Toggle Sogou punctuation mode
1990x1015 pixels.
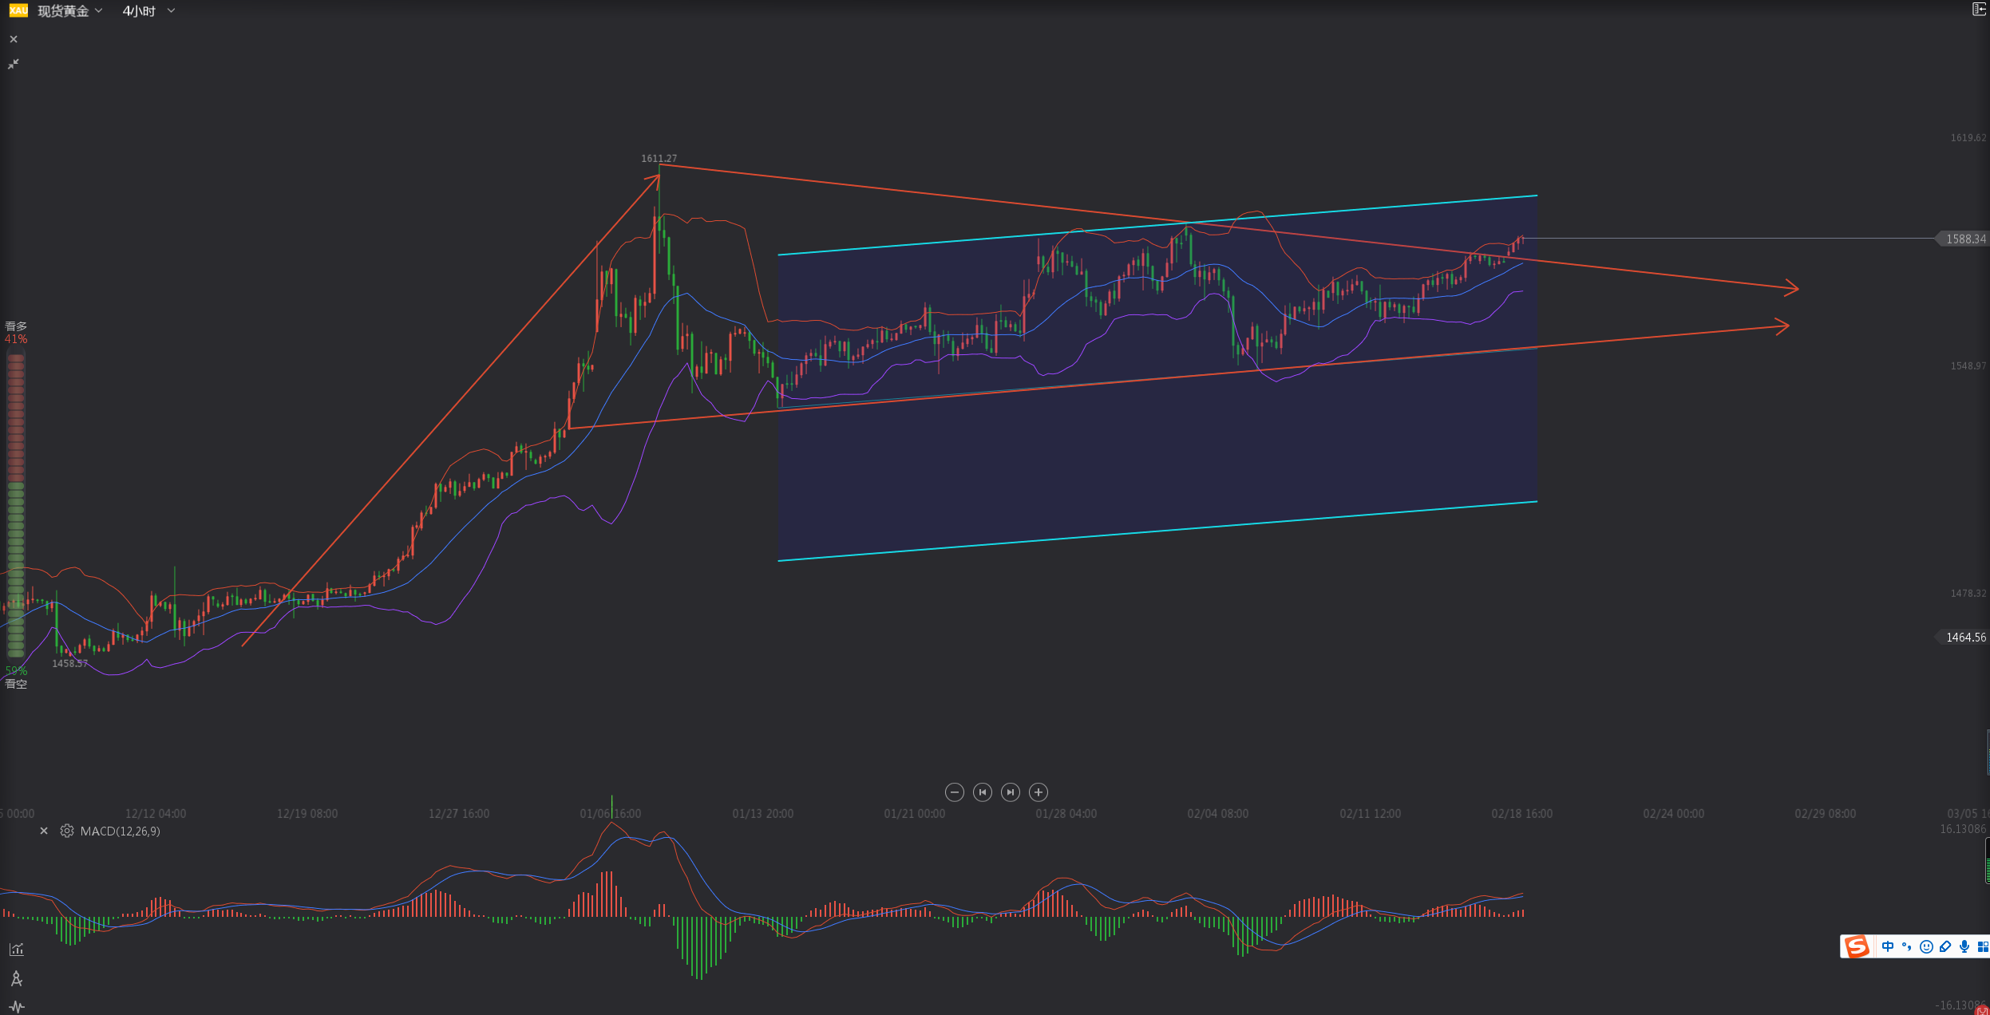coord(1906,946)
